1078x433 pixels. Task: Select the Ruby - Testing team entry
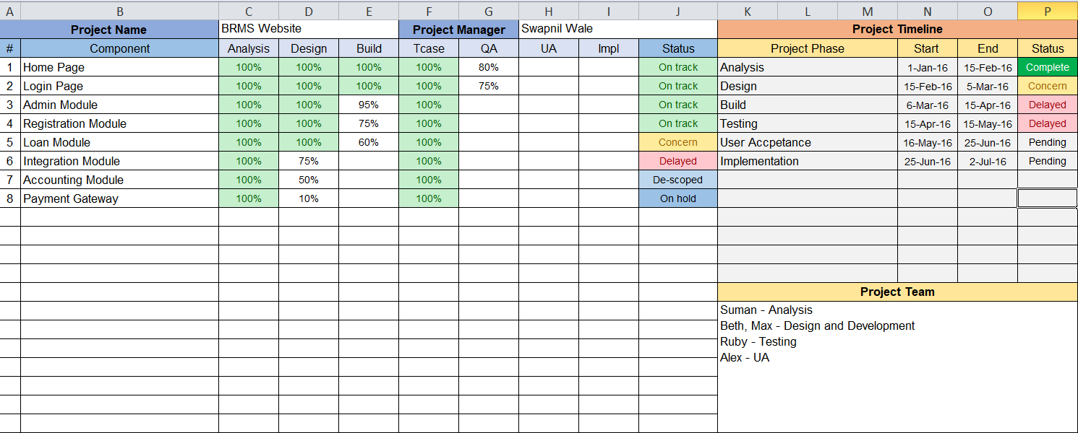coord(759,341)
